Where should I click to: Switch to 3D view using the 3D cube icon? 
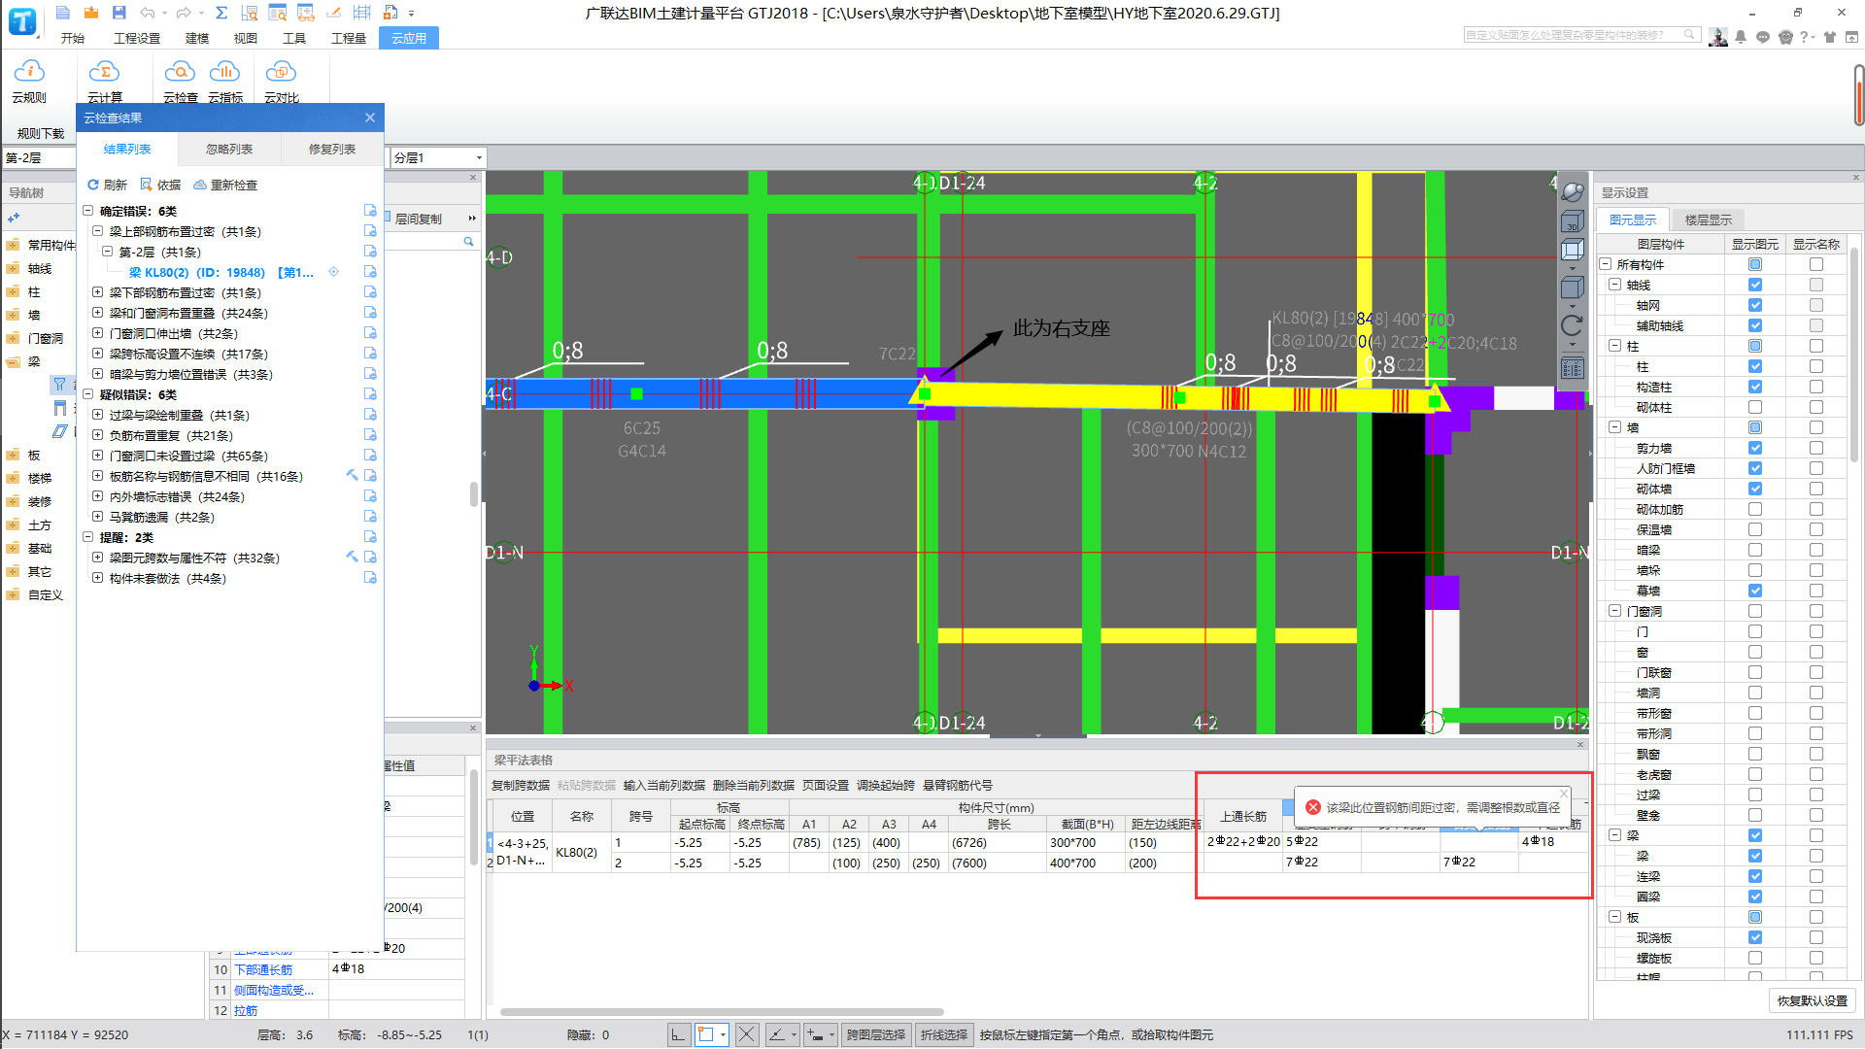1573,221
